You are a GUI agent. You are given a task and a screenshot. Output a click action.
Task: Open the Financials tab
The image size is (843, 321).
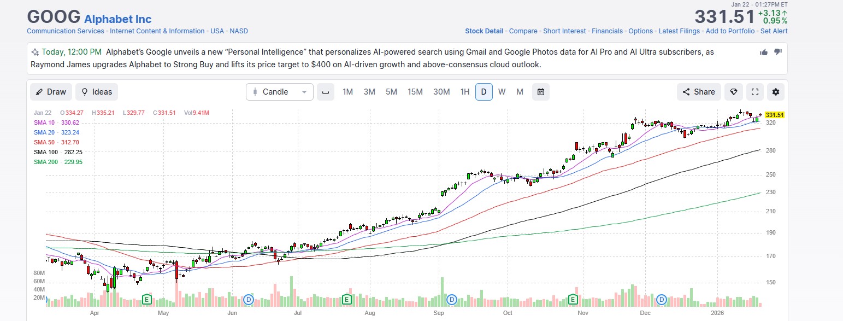607,31
